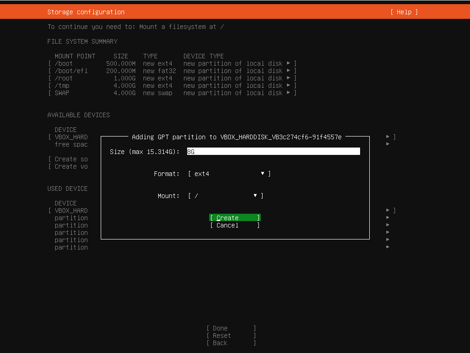Click the Cancel button in dialog
The width and height of the screenshot is (470, 353).
click(235, 225)
